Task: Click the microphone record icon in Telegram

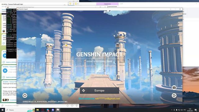Action: pos(77,105)
